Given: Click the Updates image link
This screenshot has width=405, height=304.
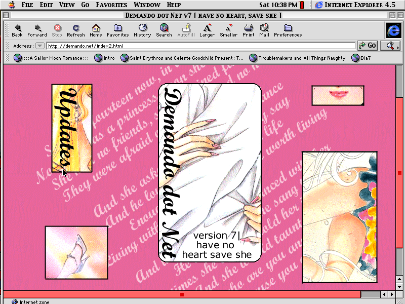Looking at the screenshot, I should (x=71, y=128).
